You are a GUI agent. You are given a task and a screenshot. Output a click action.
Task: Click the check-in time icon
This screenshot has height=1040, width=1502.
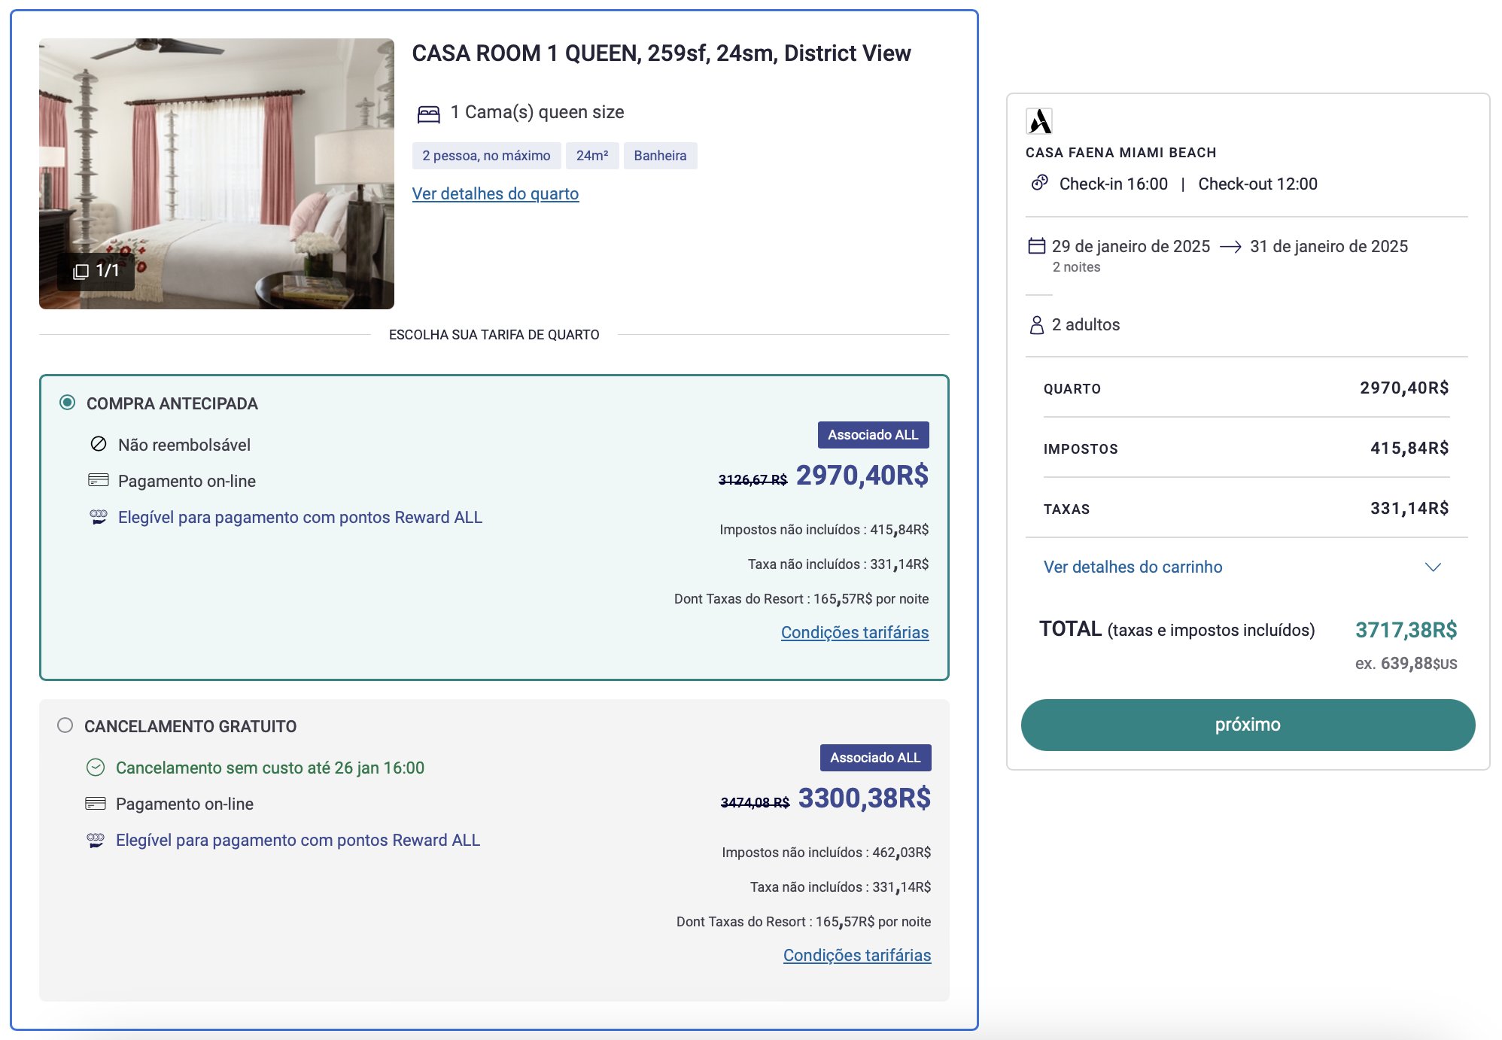tap(1039, 183)
